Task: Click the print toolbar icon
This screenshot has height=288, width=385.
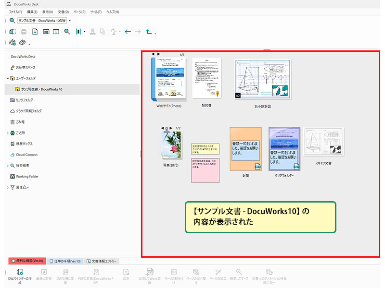Action: coord(24,32)
